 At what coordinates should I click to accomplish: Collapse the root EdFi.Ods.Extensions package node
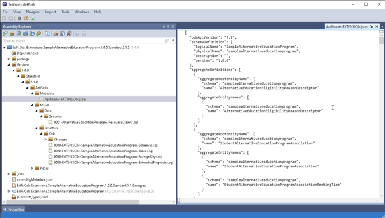(4, 47)
